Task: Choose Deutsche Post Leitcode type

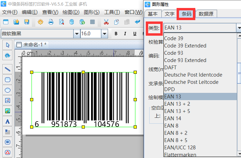Action: point(200,82)
